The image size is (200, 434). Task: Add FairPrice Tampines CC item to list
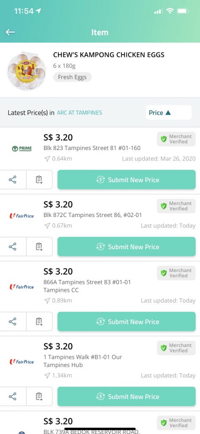(x=39, y=321)
